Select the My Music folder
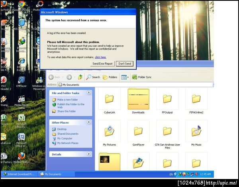239x187 pixels. click(196, 133)
